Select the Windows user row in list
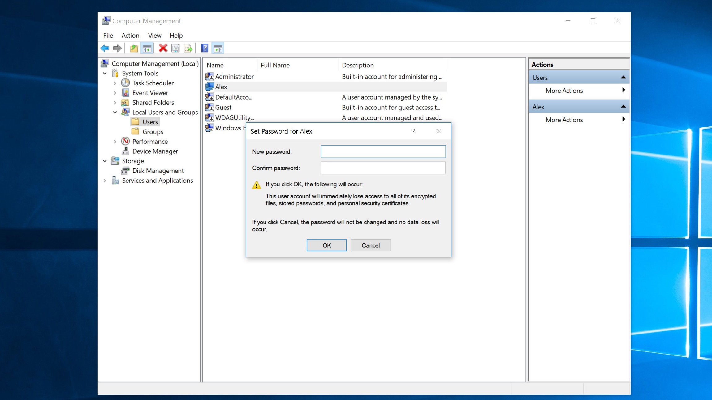The image size is (712, 400). coord(226,128)
